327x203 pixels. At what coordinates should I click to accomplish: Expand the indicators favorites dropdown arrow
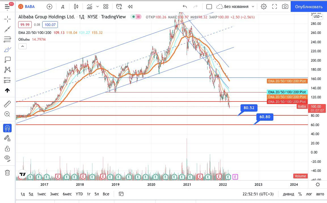[97, 7]
